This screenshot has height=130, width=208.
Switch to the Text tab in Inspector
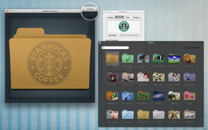127,17
